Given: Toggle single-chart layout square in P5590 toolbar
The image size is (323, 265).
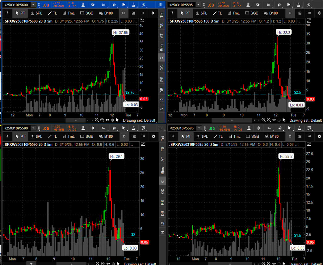Looking at the screenshot, I should (124, 137).
